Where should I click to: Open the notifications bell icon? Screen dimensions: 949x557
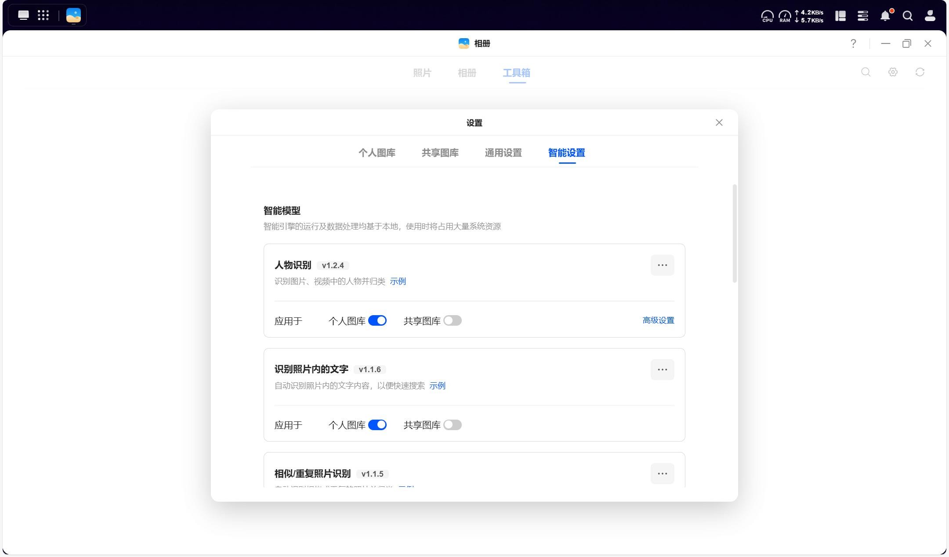tap(885, 16)
